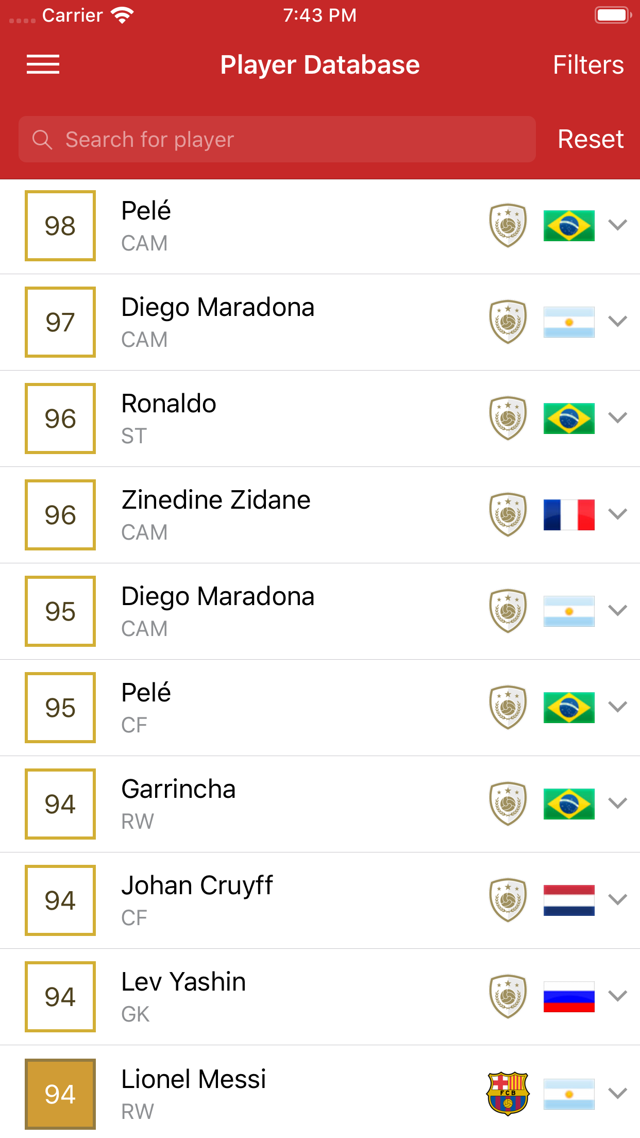Viewport: 640px width, 1138px height.
Task: Expand Garrincha's row with the chevron
Action: (617, 804)
